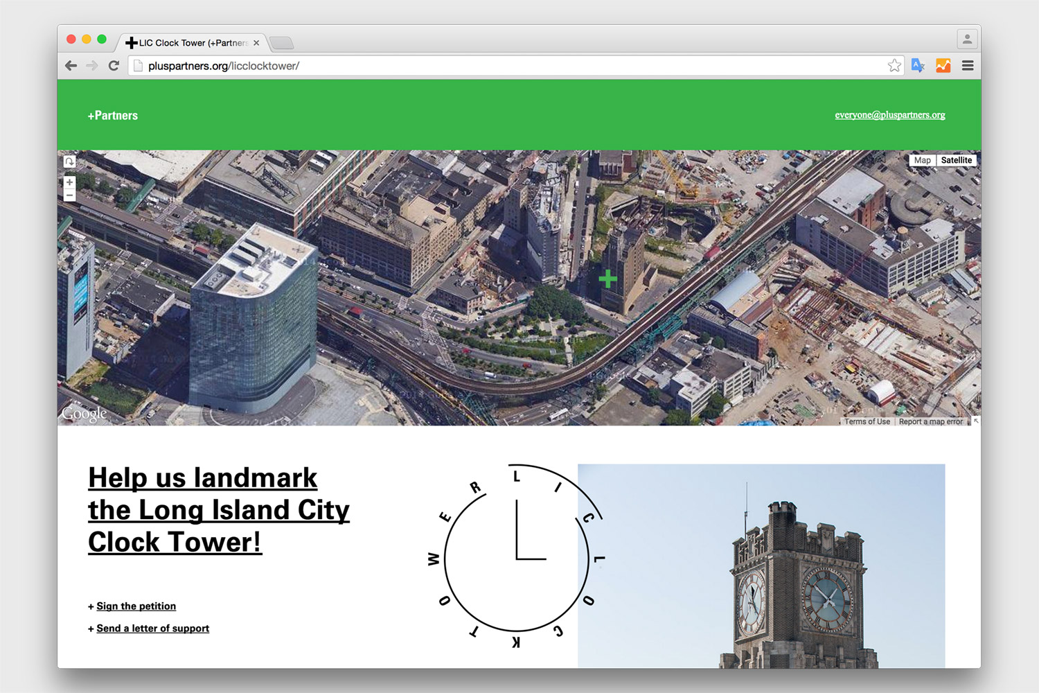Switch the map to Map view
The image size is (1039, 693).
922,160
